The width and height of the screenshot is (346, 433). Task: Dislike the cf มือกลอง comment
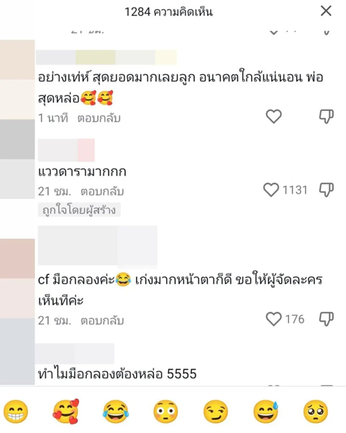(x=327, y=319)
